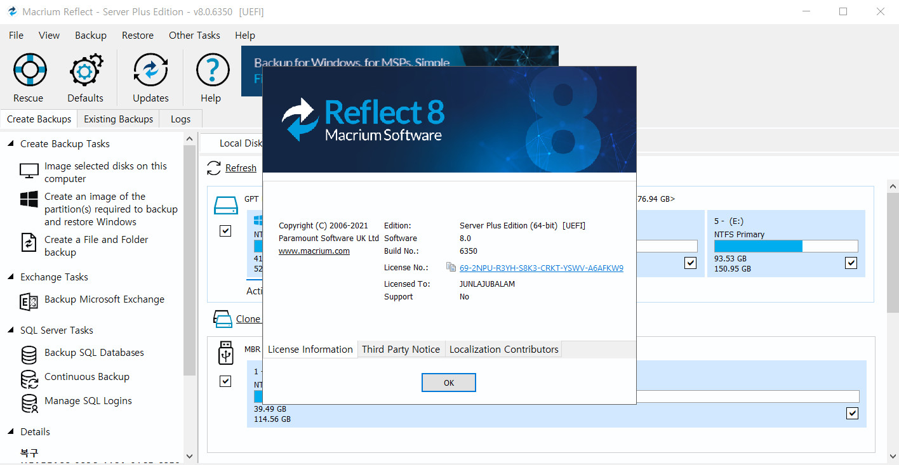
Task: Click the Refresh link
Action: coord(241,168)
